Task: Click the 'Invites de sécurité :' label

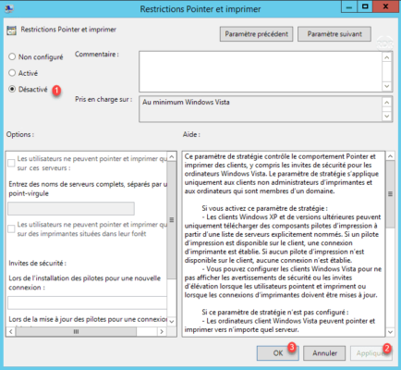Action: [37, 263]
